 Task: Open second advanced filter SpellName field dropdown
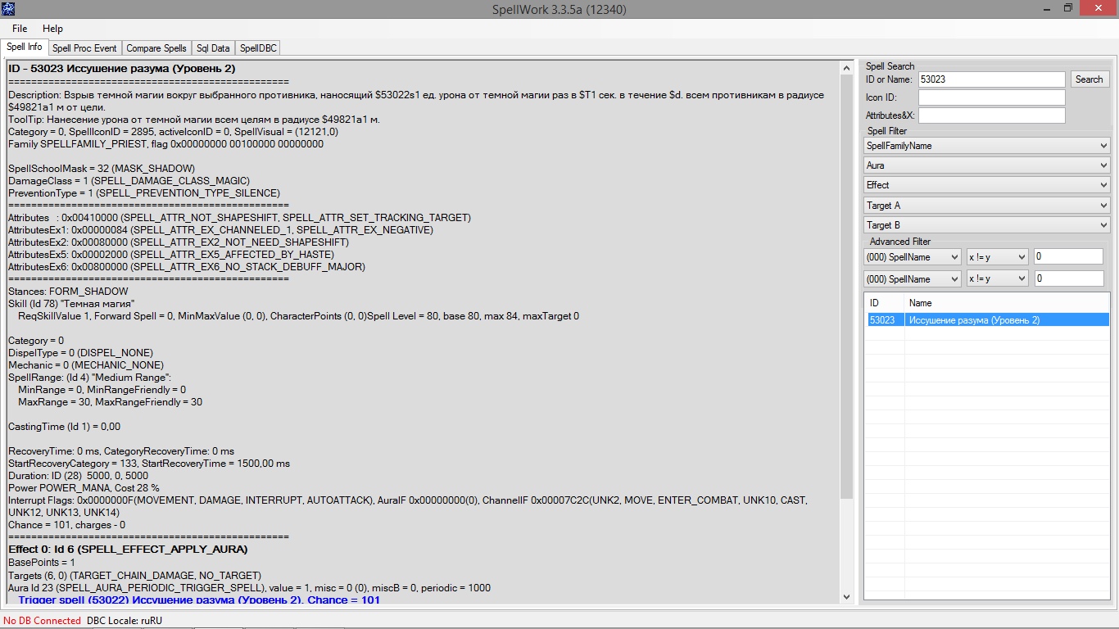point(913,279)
